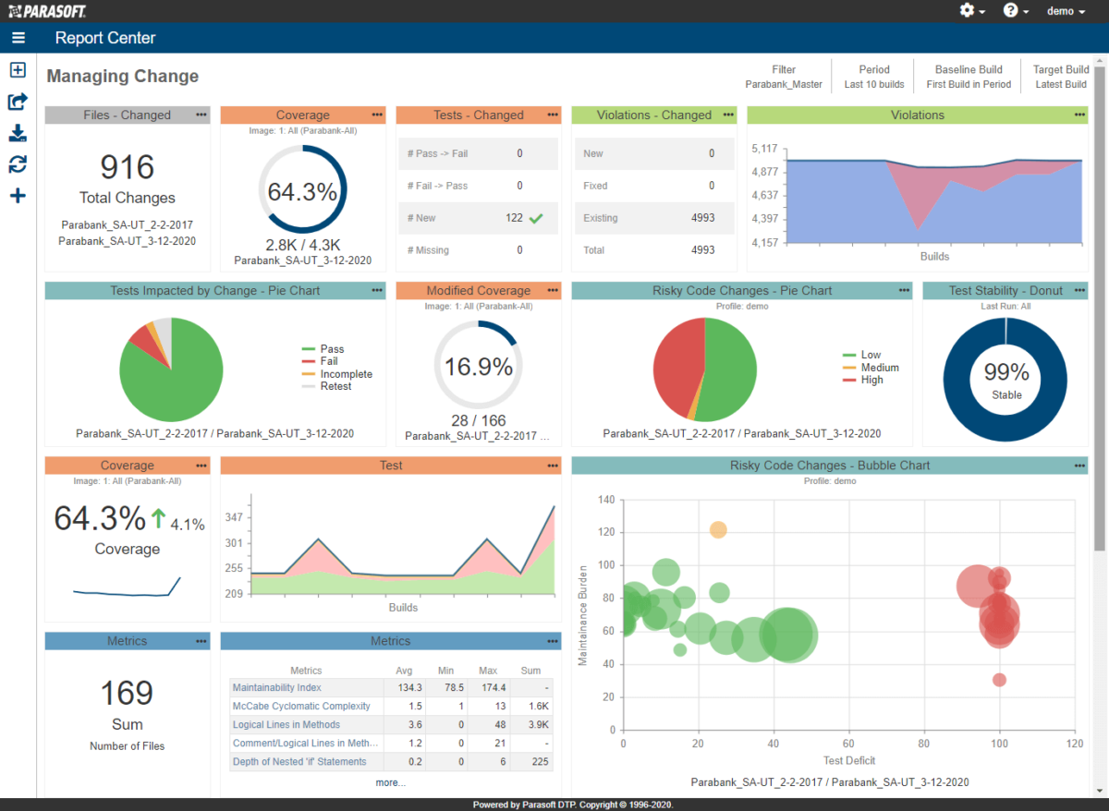Download the dashboard report
1109x811 pixels.
point(18,132)
